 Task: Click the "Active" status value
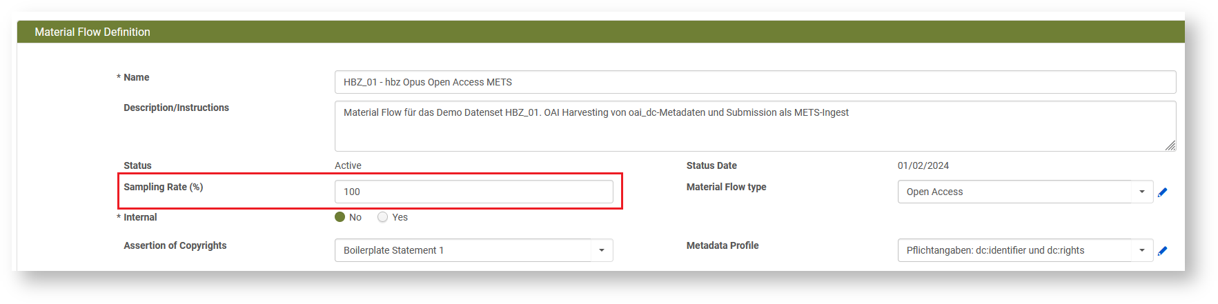click(x=348, y=165)
